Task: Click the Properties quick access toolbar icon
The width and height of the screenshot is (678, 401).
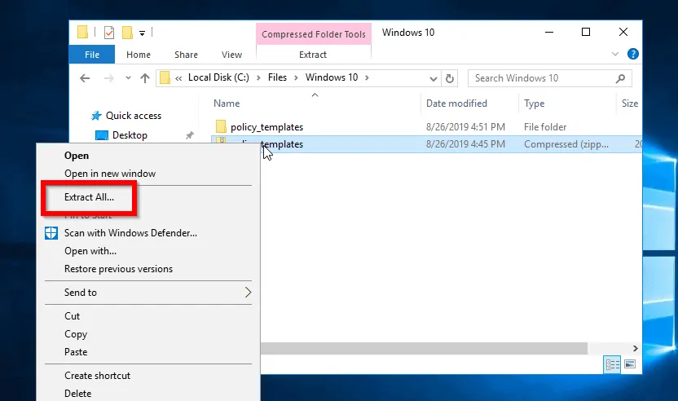Action: click(108, 33)
